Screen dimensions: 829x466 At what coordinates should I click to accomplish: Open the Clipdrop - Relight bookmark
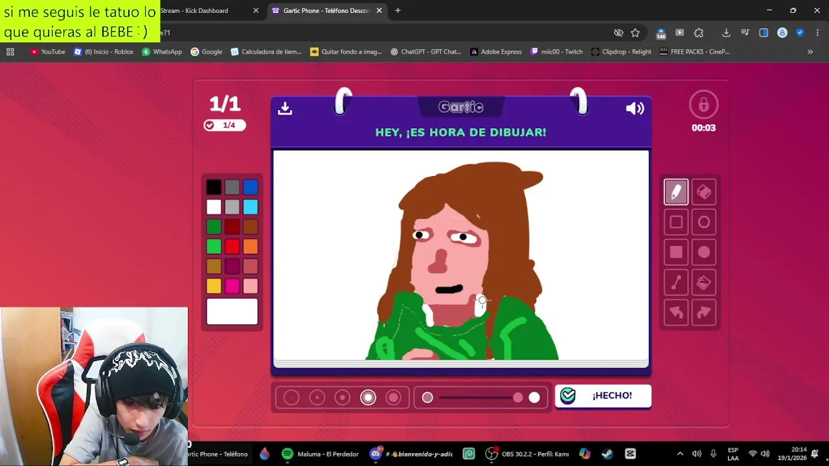[x=621, y=52]
